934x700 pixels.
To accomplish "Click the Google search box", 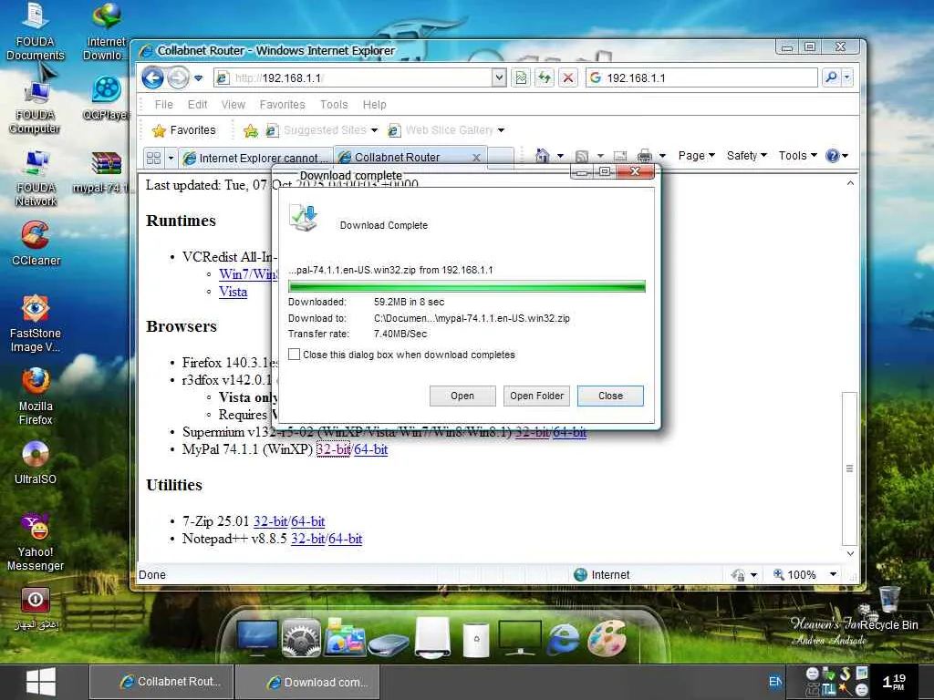I will click(x=701, y=77).
